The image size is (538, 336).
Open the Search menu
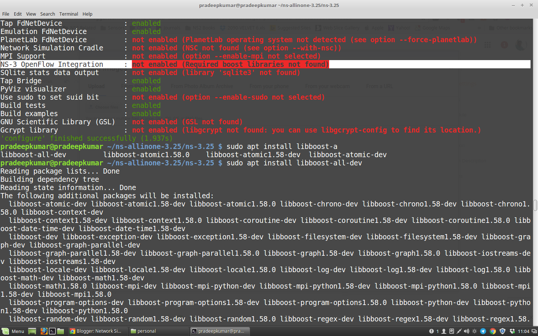point(47,14)
